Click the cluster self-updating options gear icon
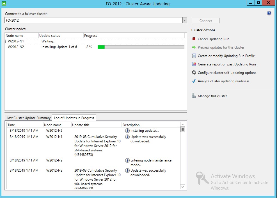The image size is (277, 198). pyautogui.click(x=194, y=72)
